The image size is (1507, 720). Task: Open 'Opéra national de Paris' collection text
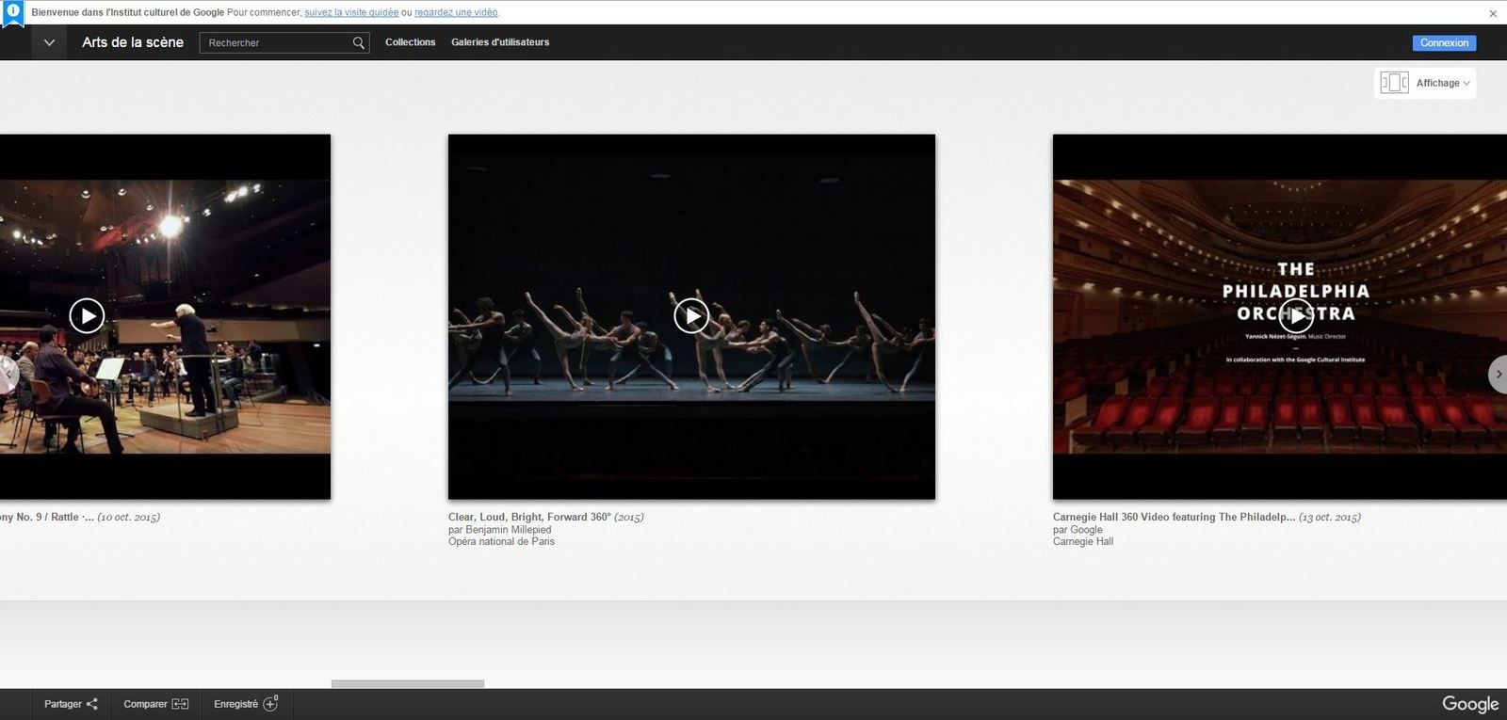point(501,541)
